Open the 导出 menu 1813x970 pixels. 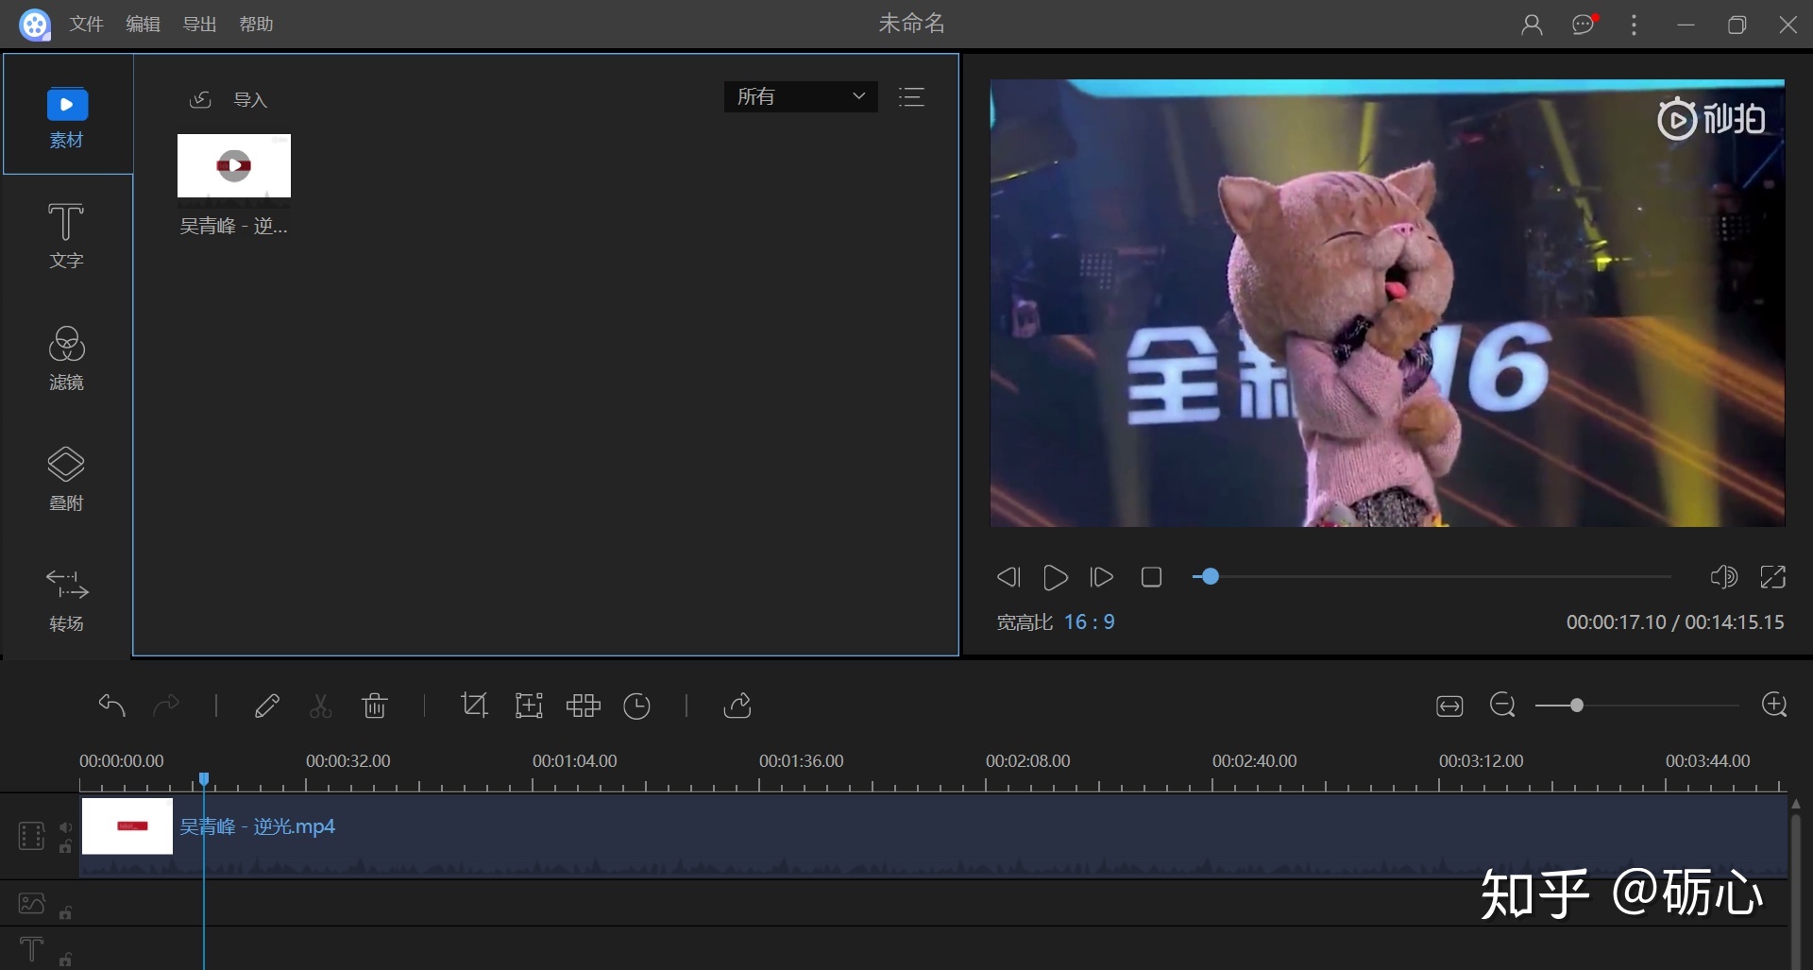[x=199, y=25]
